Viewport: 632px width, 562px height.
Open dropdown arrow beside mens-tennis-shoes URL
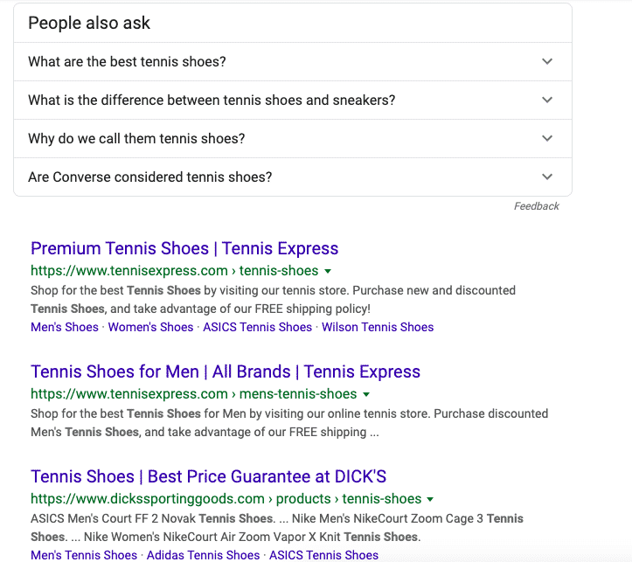pos(366,394)
